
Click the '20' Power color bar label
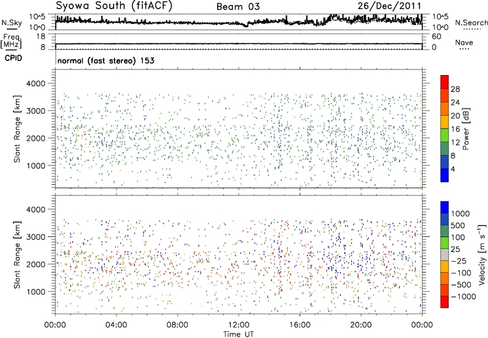[455, 116]
